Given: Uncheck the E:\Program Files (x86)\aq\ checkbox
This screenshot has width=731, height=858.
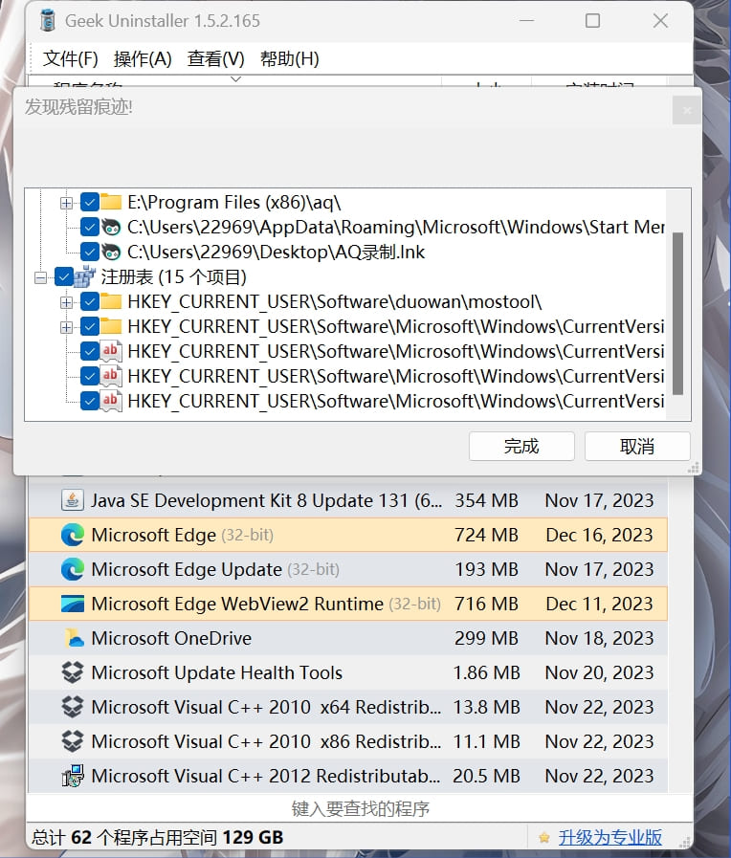Looking at the screenshot, I should pyautogui.click(x=90, y=203).
